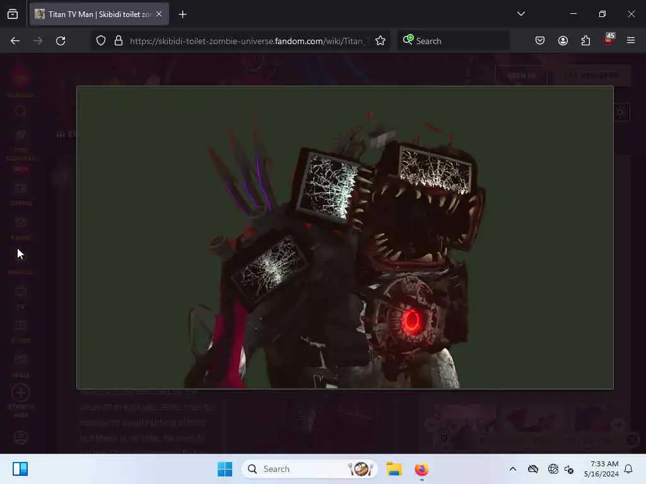Open tracking protection shield icon

click(x=101, y=41)
